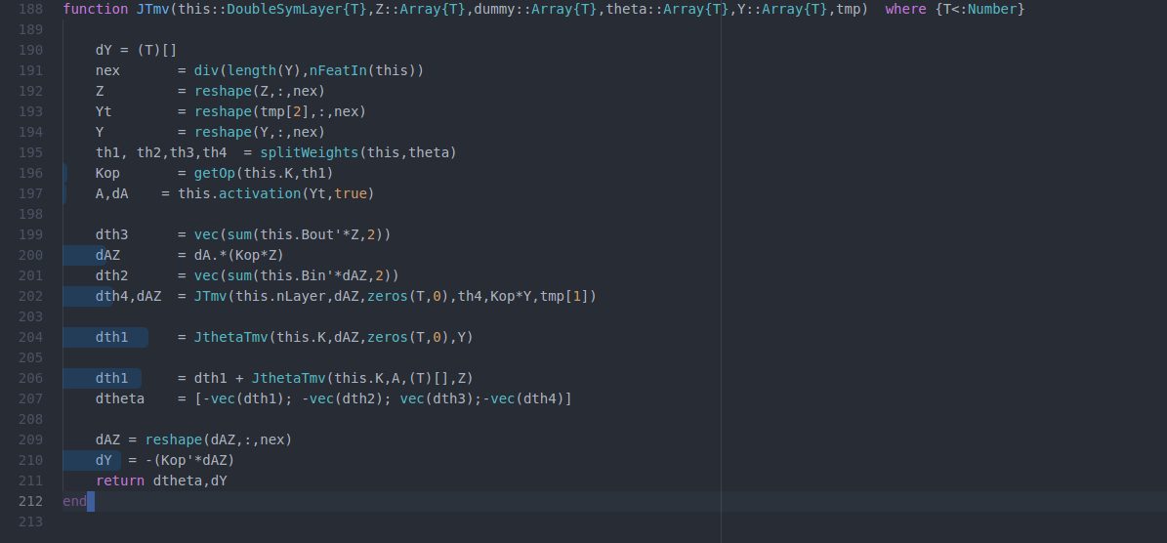Click 'dY = (T)[]' on line 190

pos(136,51)
